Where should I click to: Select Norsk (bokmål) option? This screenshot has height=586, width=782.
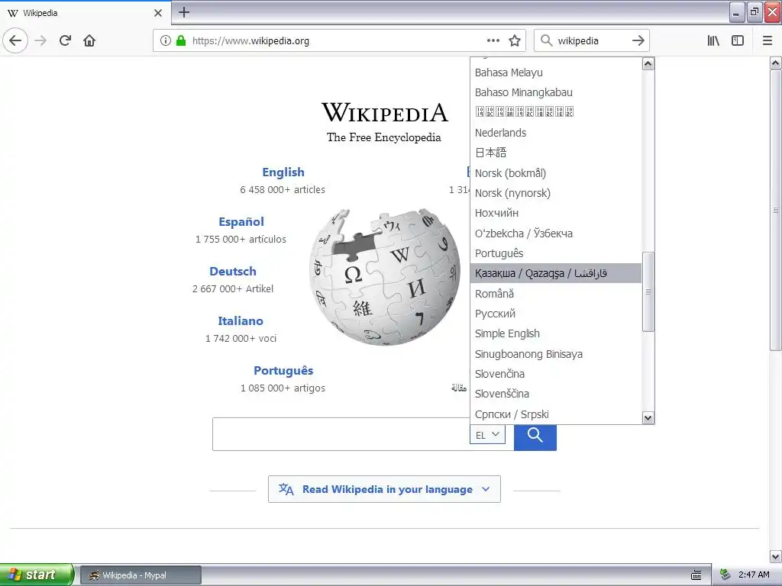(x=556, y=173)
